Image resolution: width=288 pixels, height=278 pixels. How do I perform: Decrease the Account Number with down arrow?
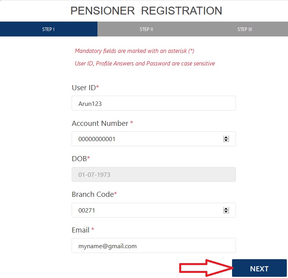pyautogui.click(x=226, y=140)
